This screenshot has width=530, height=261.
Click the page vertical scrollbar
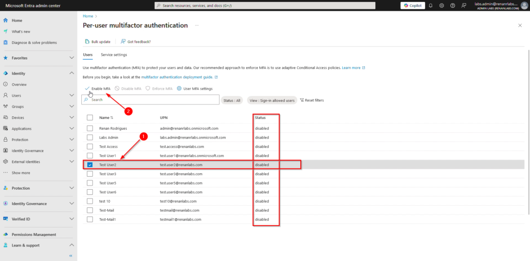[528, 132]
